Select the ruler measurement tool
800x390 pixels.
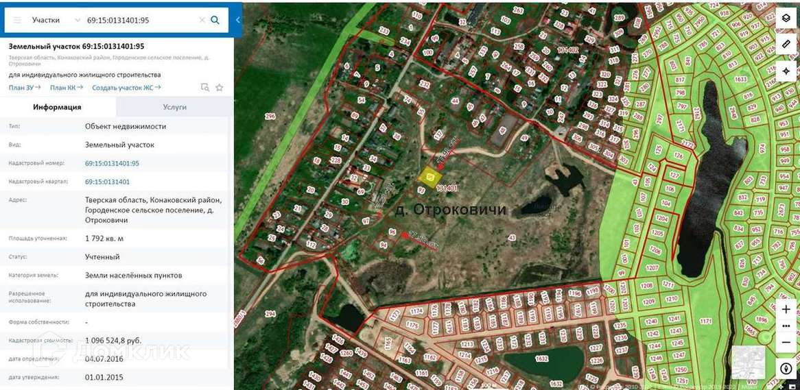(786, 45)
